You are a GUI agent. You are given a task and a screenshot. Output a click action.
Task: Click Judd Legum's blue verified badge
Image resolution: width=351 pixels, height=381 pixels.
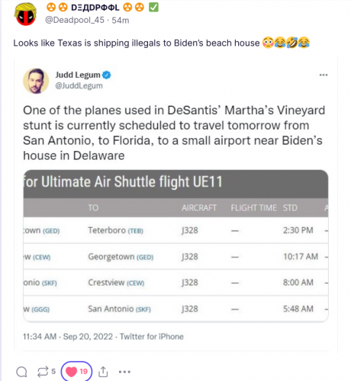click(x=107, y=75)
